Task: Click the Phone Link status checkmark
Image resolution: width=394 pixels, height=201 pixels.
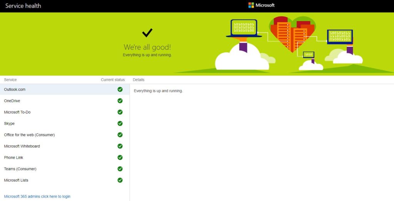Action: click(120, 157)
